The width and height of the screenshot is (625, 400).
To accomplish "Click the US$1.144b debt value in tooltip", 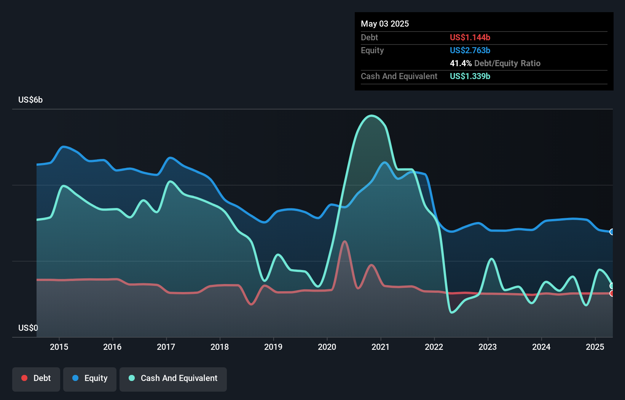I will (x=470, y=38).
